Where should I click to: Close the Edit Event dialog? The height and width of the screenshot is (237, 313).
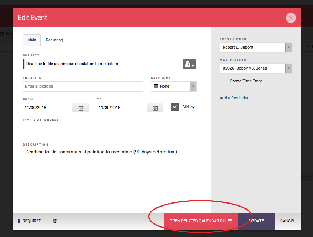coord(290,18)
